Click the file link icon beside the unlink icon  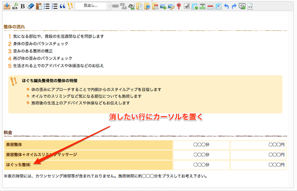click(x=131, y=6)
